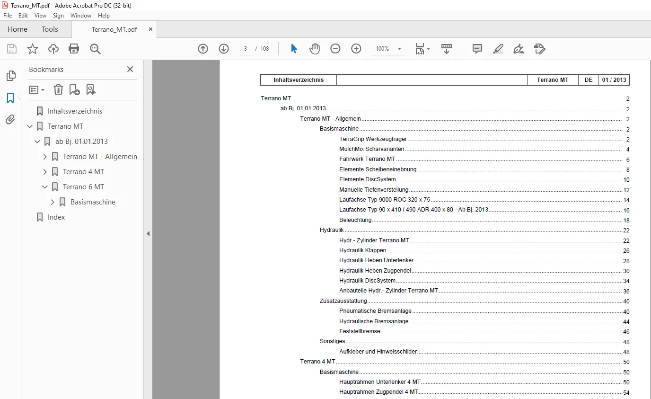Open Aufkleber und Hinweisschilder entry
This screenshot has height=399, width=651.
[x=378, y=352]
